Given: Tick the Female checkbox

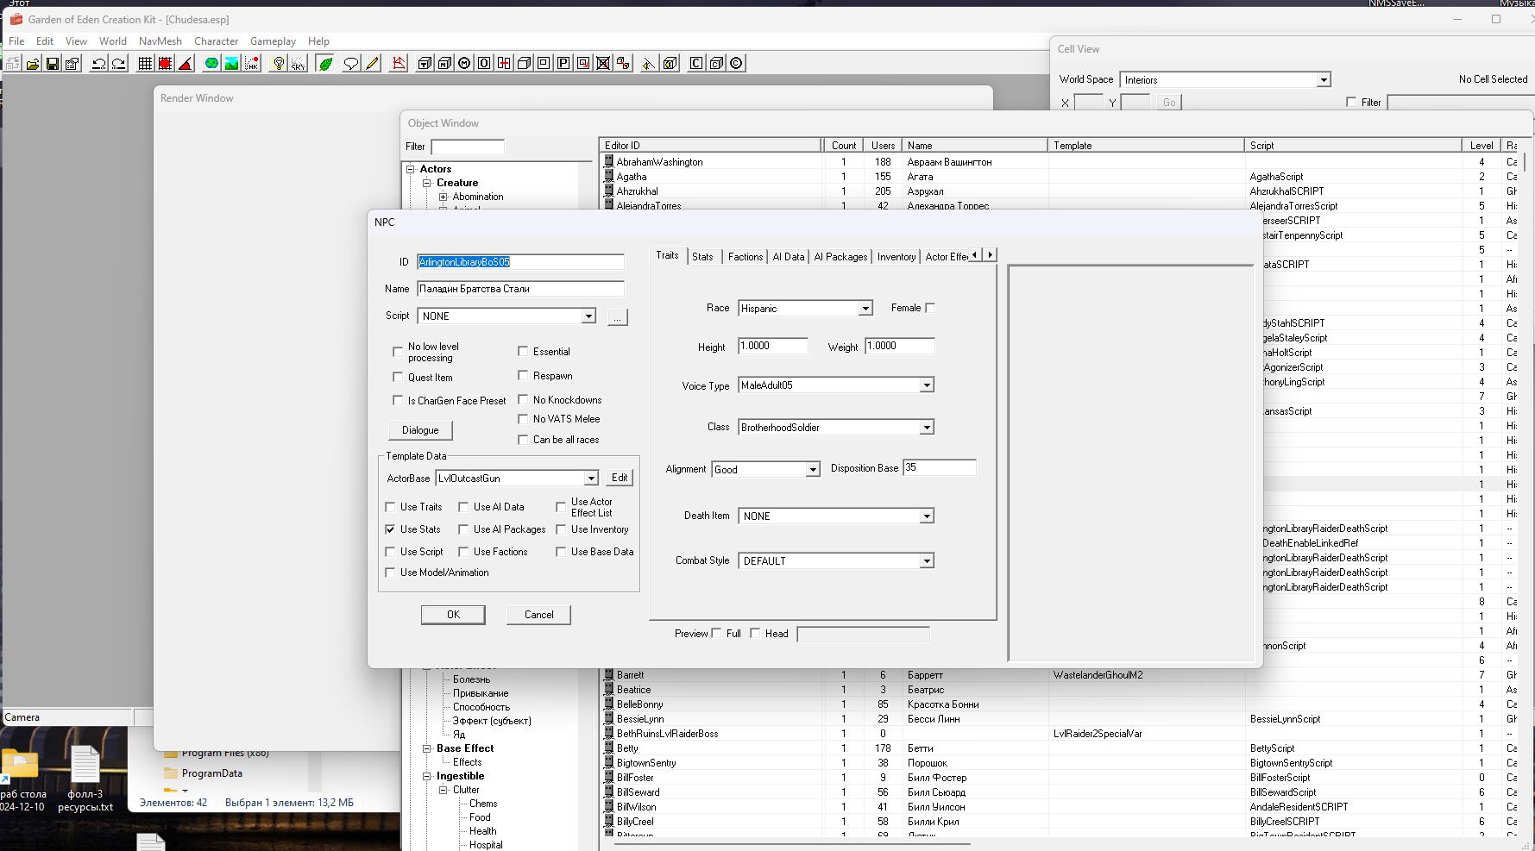Looking at the screenshot, I should [930, 308].
